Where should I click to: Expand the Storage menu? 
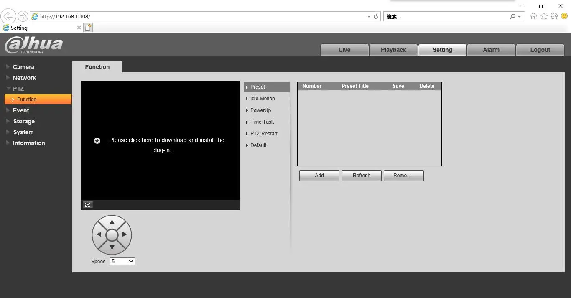[x=24, y=121]
